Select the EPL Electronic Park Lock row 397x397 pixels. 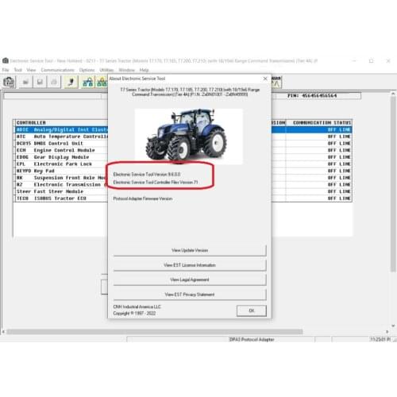(x=61, y=164)
